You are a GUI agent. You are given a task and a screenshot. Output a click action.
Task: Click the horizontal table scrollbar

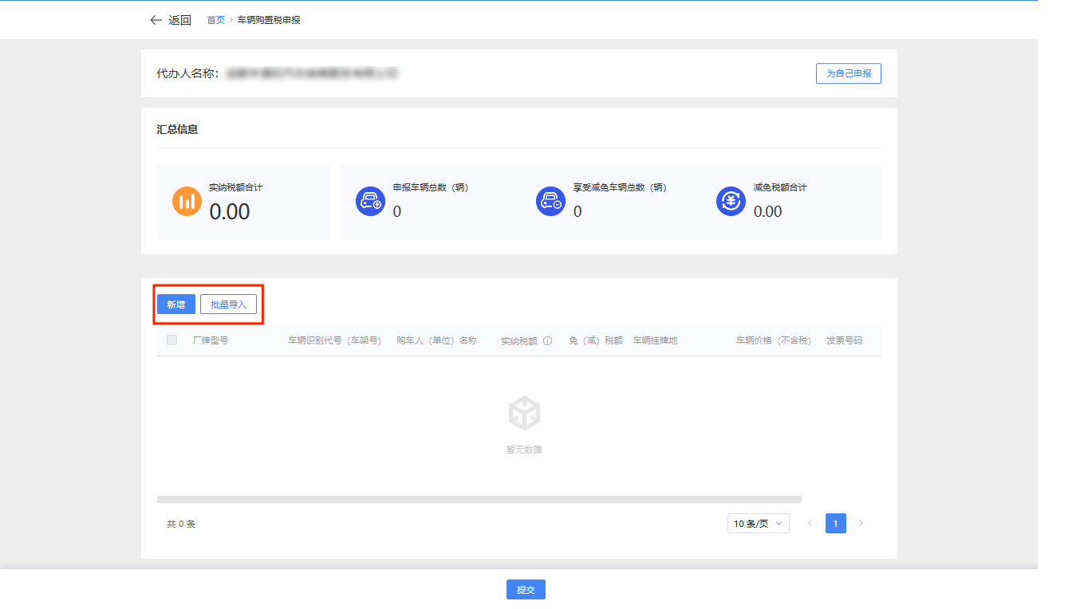point(479,499)
